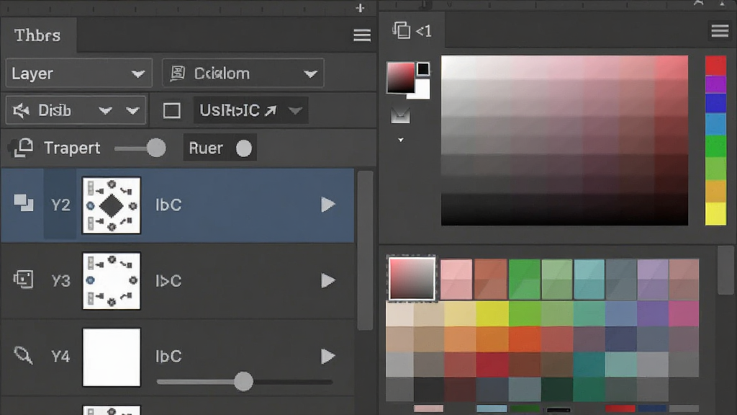Click the Y3 label text
Viewport: 737px width, 415px height.
click(60, 281)
